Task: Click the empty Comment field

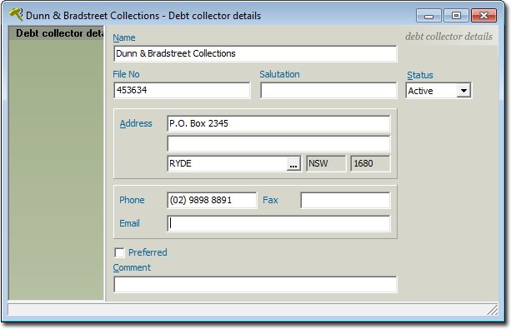Action: 255,284
